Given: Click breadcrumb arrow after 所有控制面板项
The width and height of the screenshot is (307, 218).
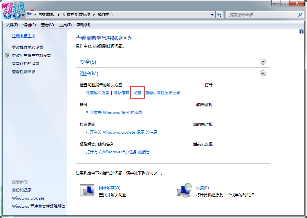Looking at the screenshot, I should [94, 15].
